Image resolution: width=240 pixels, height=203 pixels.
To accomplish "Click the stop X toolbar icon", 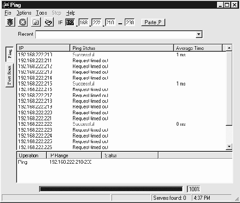I will click(x=23, y=22).
